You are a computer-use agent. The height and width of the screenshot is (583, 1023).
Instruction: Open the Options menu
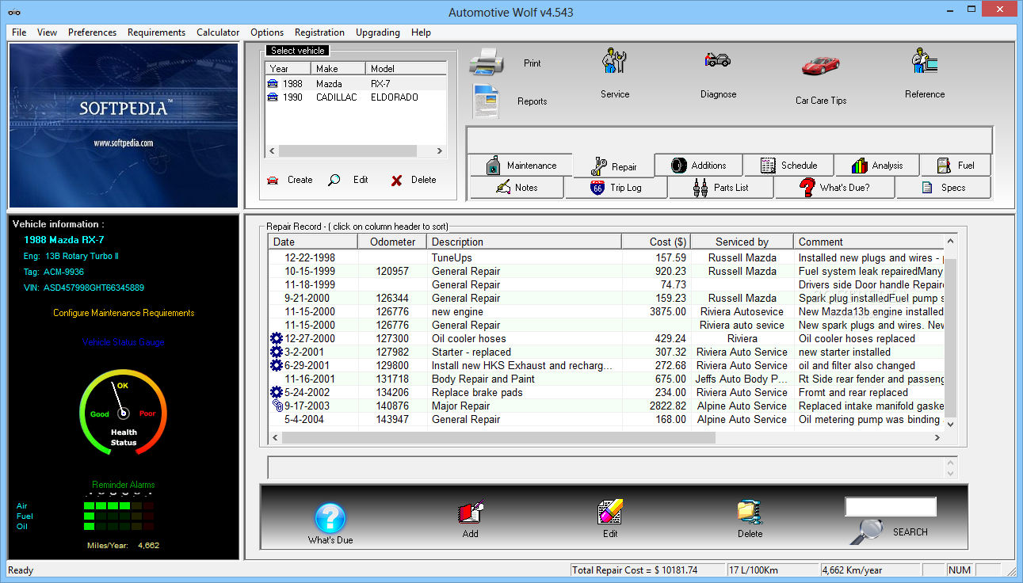pos(267,32)
